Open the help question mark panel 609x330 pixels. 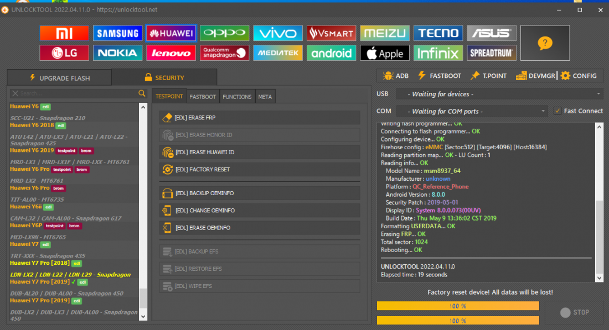pyautogui.click(x=545, y=43)
